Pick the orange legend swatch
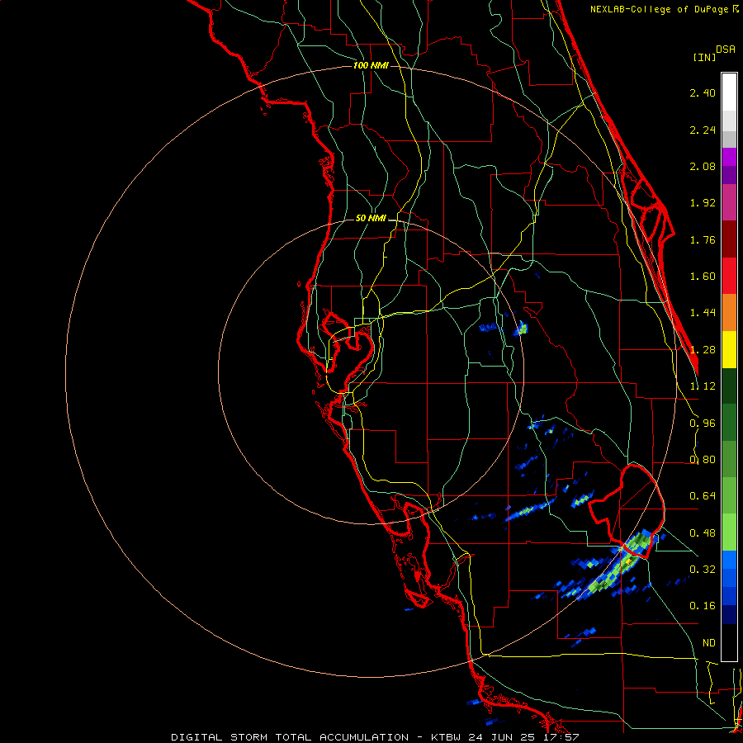Image resolution: width=743 pixels, height=743 pixels. pos(729,313)
